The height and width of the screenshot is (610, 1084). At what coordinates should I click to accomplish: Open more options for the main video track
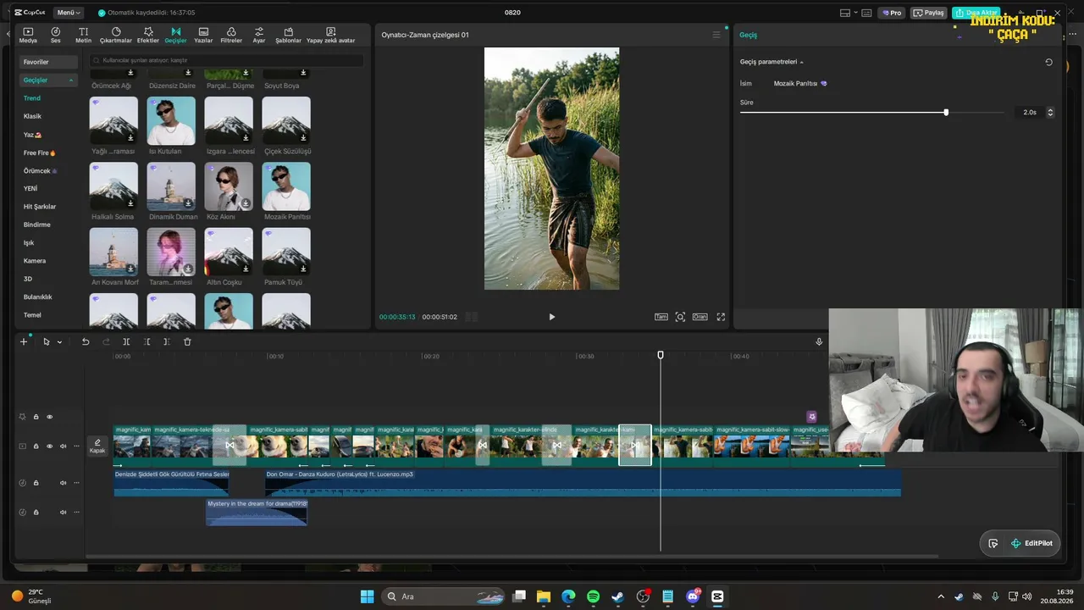[77, 446]
